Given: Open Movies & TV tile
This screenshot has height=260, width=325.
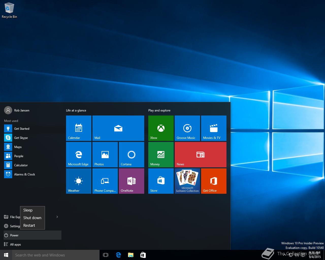Looking at the screenshot, I should [x=214, y=128].
